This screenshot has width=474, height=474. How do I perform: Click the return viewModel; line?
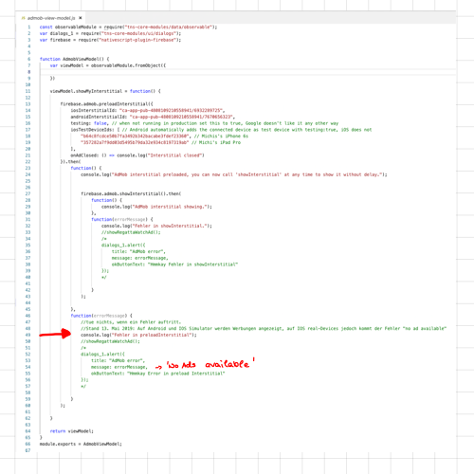tap(72, 431)
